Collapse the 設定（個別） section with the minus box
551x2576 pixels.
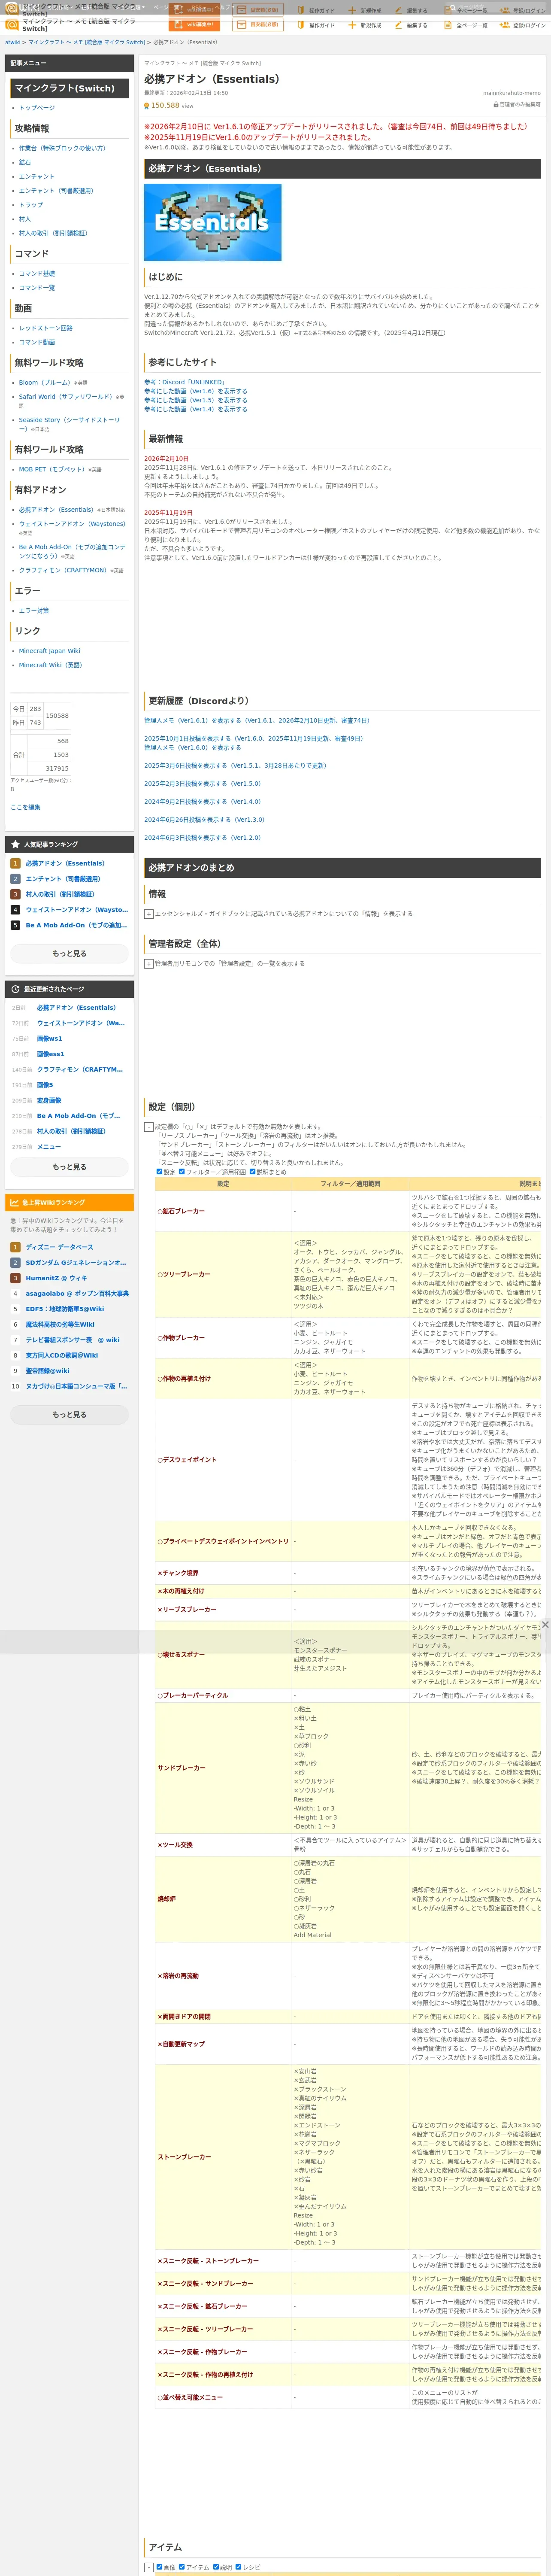(x=149, y=1127)
